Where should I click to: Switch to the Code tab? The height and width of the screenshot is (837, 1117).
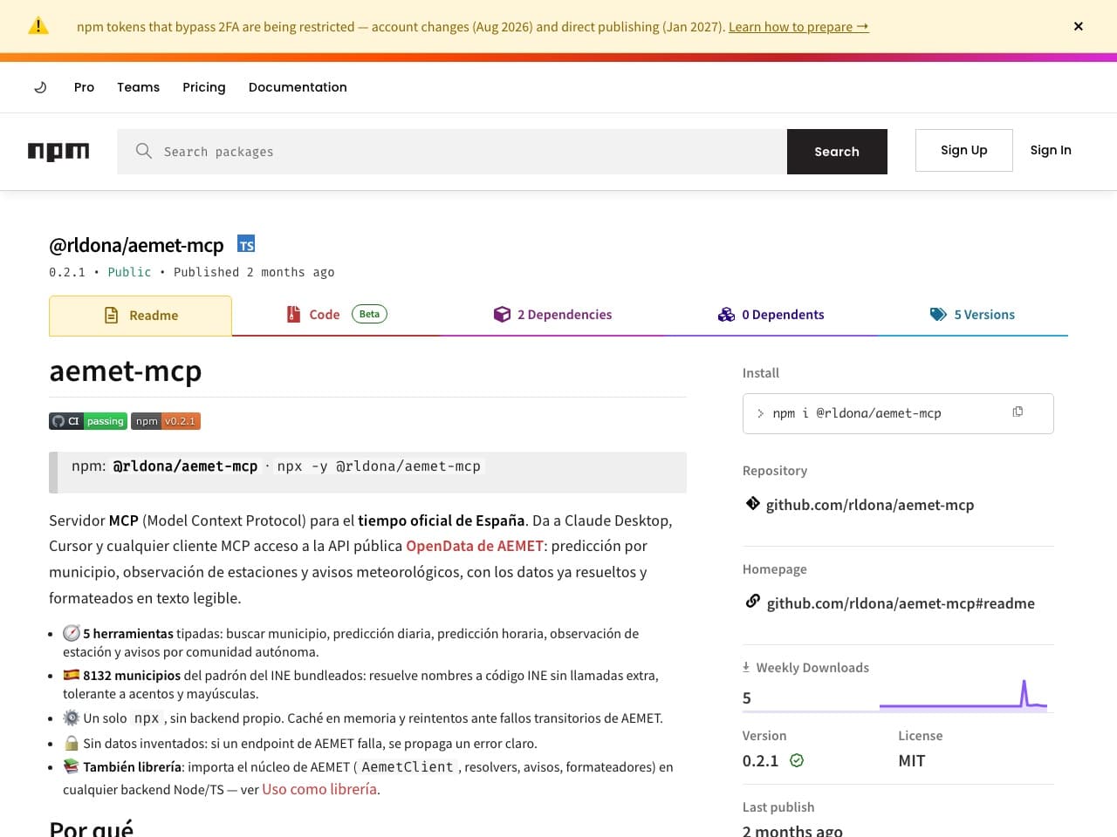click(336, 315)
